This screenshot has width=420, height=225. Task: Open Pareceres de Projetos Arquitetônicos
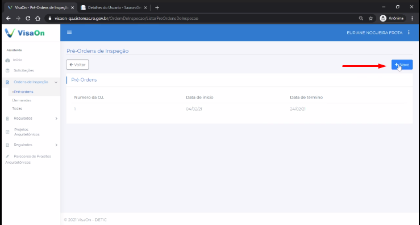point(28,159)
